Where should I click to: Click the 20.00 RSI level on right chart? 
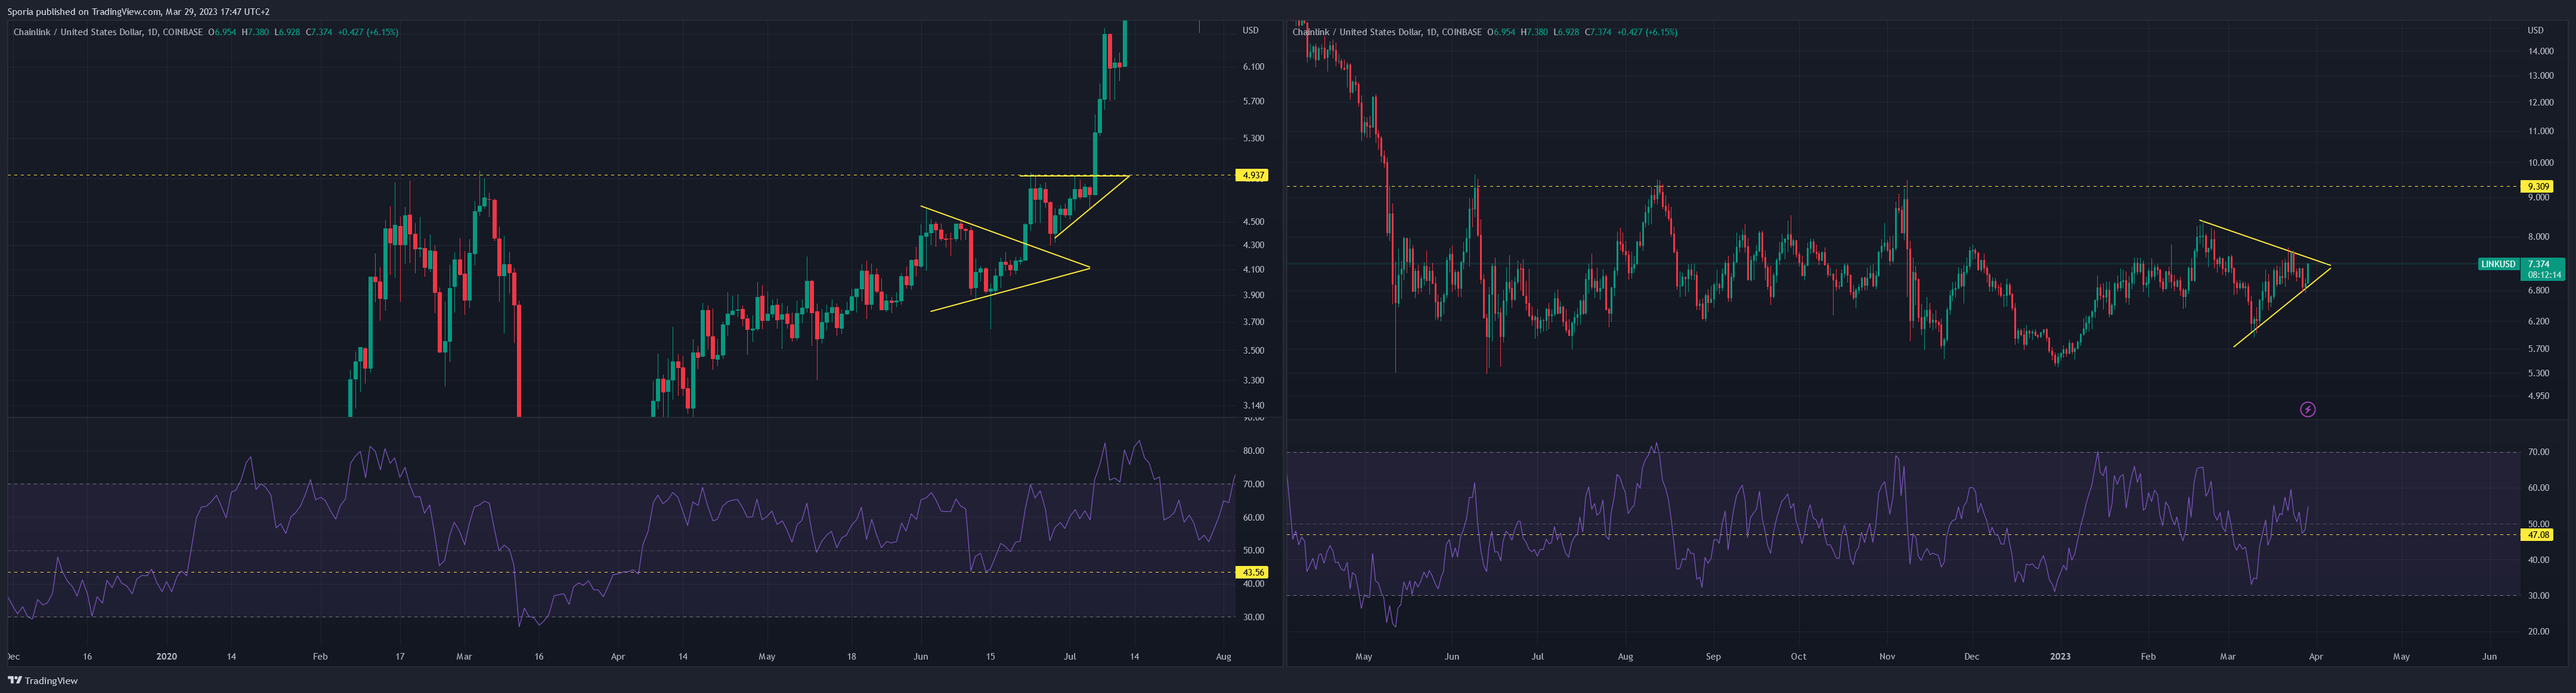[2538, 632]
